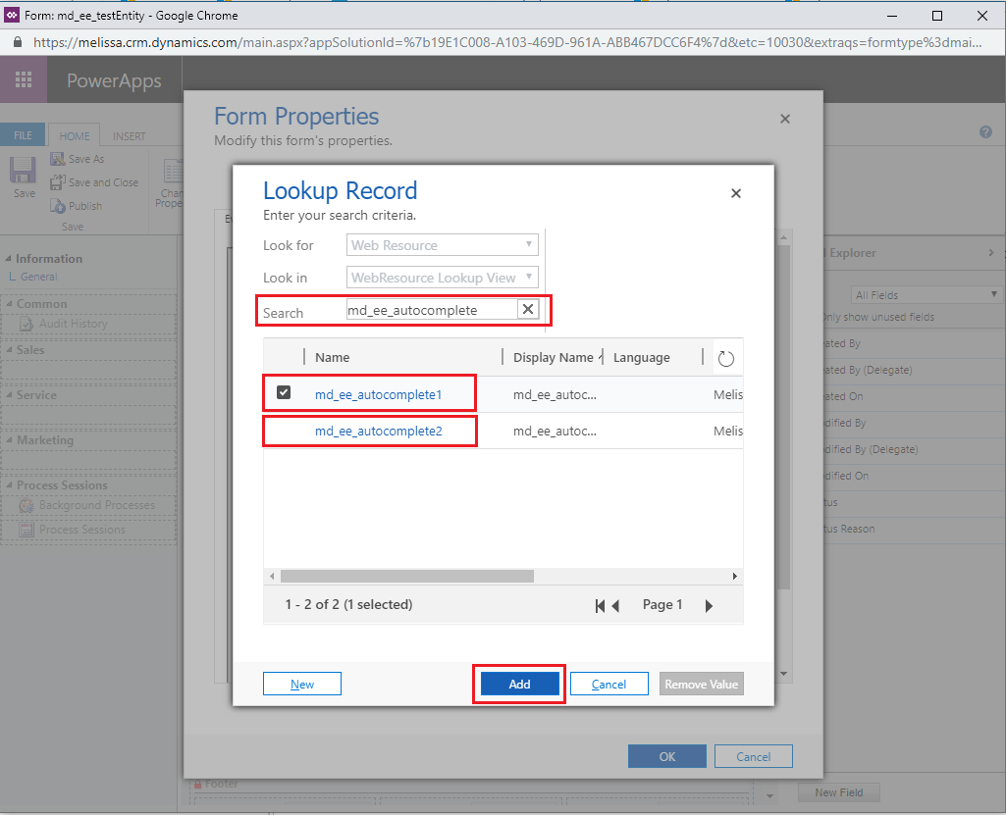Expand the All Fields filter dropdown
The width and height of the screenshot is (1006, 815).
pyautogui.click(x=925, y=294)
